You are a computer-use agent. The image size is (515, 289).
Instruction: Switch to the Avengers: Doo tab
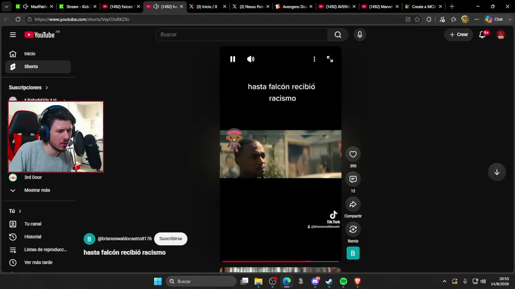click(295, 6)
